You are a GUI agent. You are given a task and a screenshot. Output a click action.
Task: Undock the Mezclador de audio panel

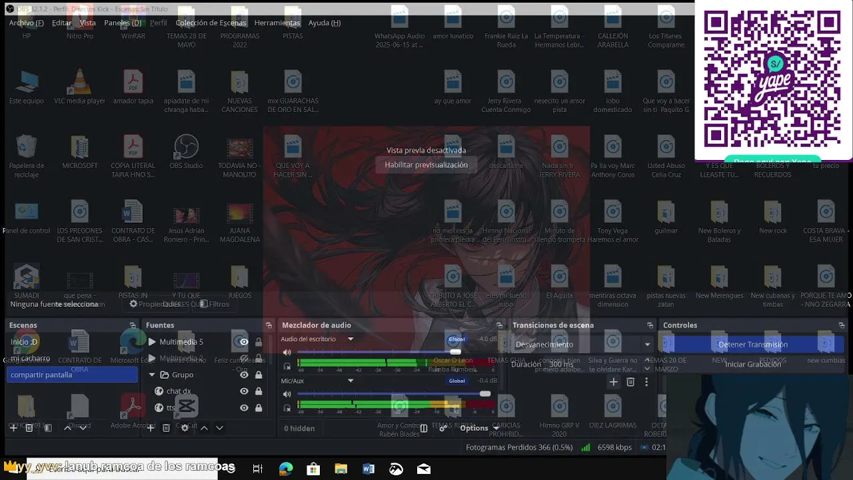(499, 325)
